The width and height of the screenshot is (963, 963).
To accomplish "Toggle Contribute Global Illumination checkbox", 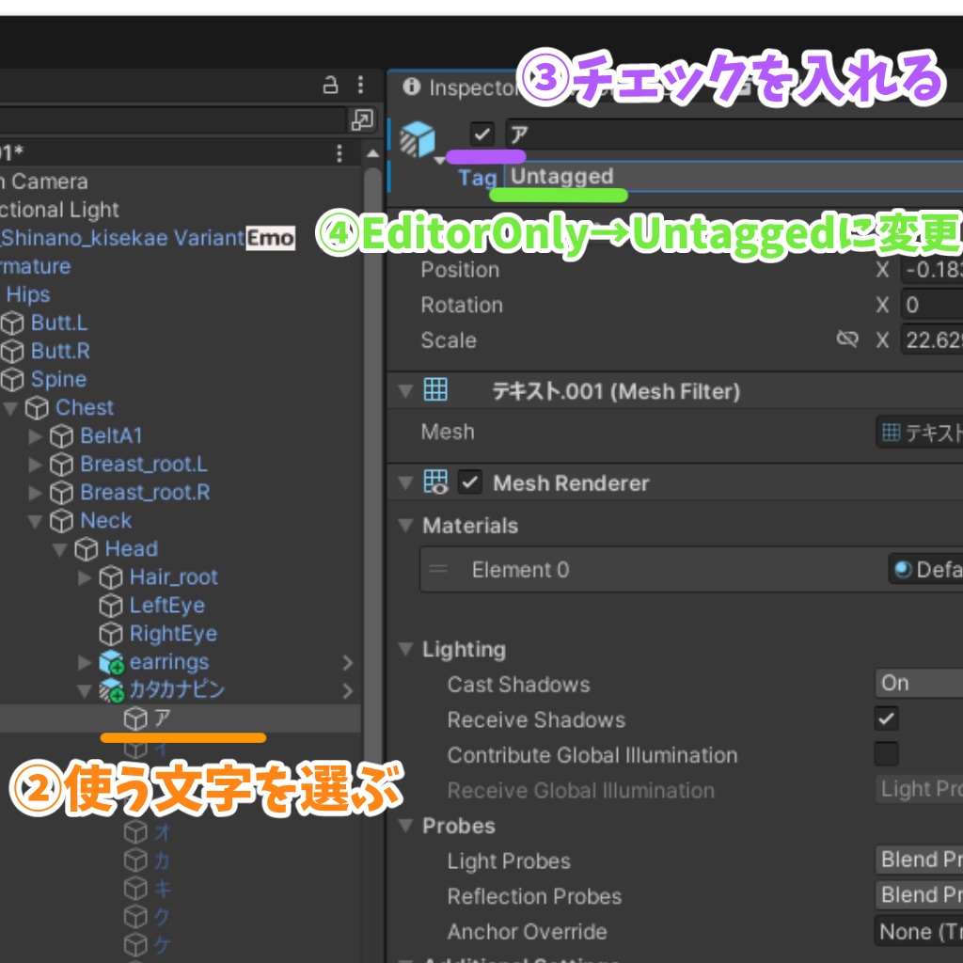I will (886, 753).
